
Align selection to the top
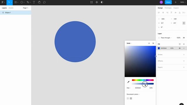tap(172, 13)
